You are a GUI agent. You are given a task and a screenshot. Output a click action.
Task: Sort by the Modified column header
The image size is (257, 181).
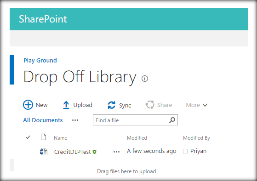pos(137,138)
